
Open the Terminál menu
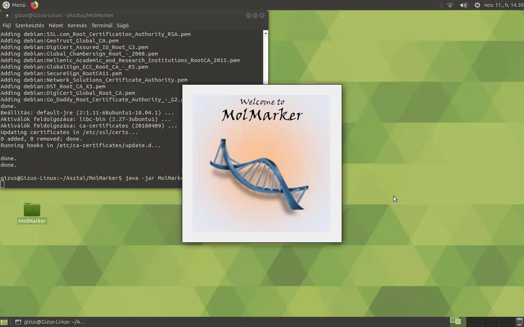(102, 25)
